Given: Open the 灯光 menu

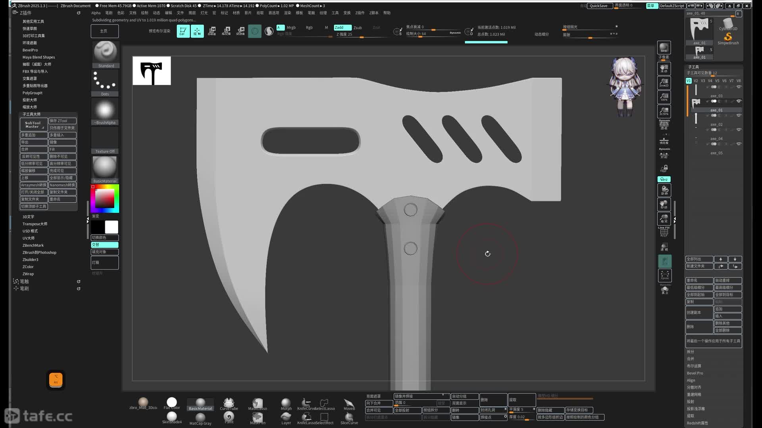Looking at the screenshot, I should (204, 13).
